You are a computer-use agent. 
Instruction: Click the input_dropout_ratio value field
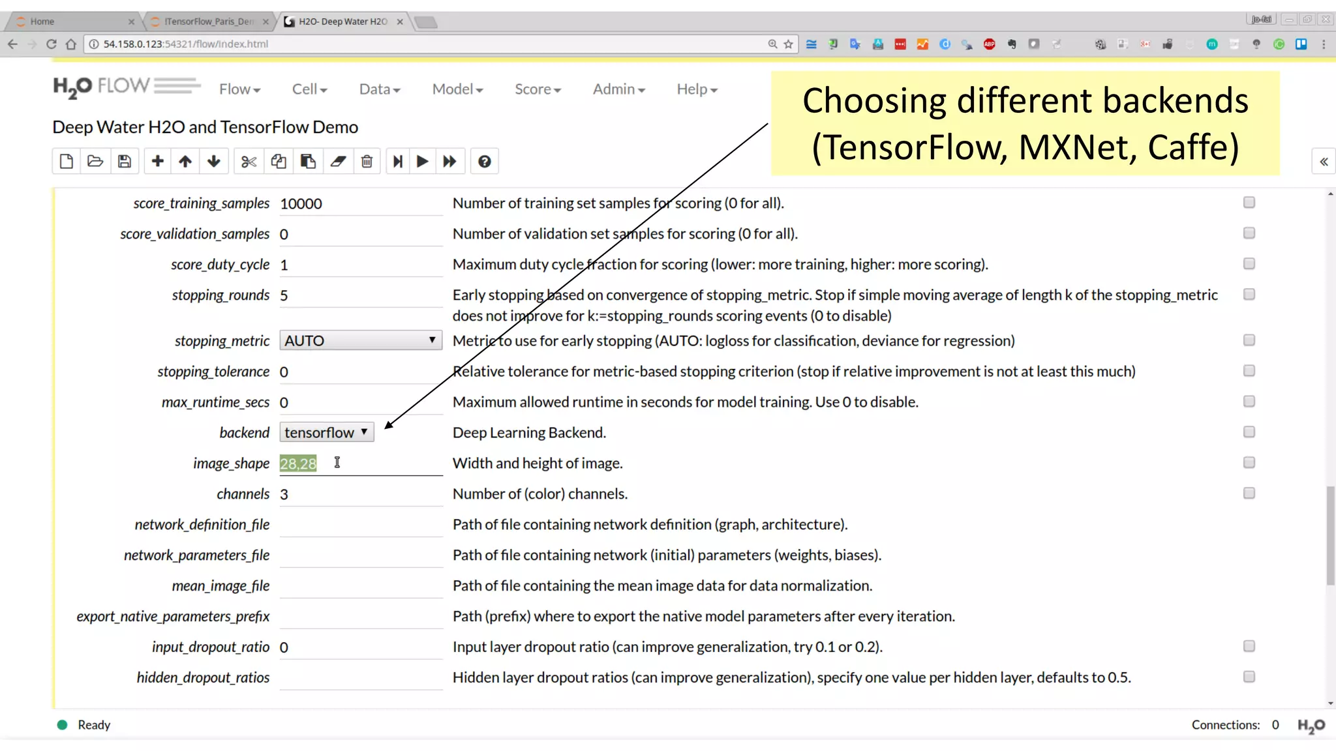(361, 647)
